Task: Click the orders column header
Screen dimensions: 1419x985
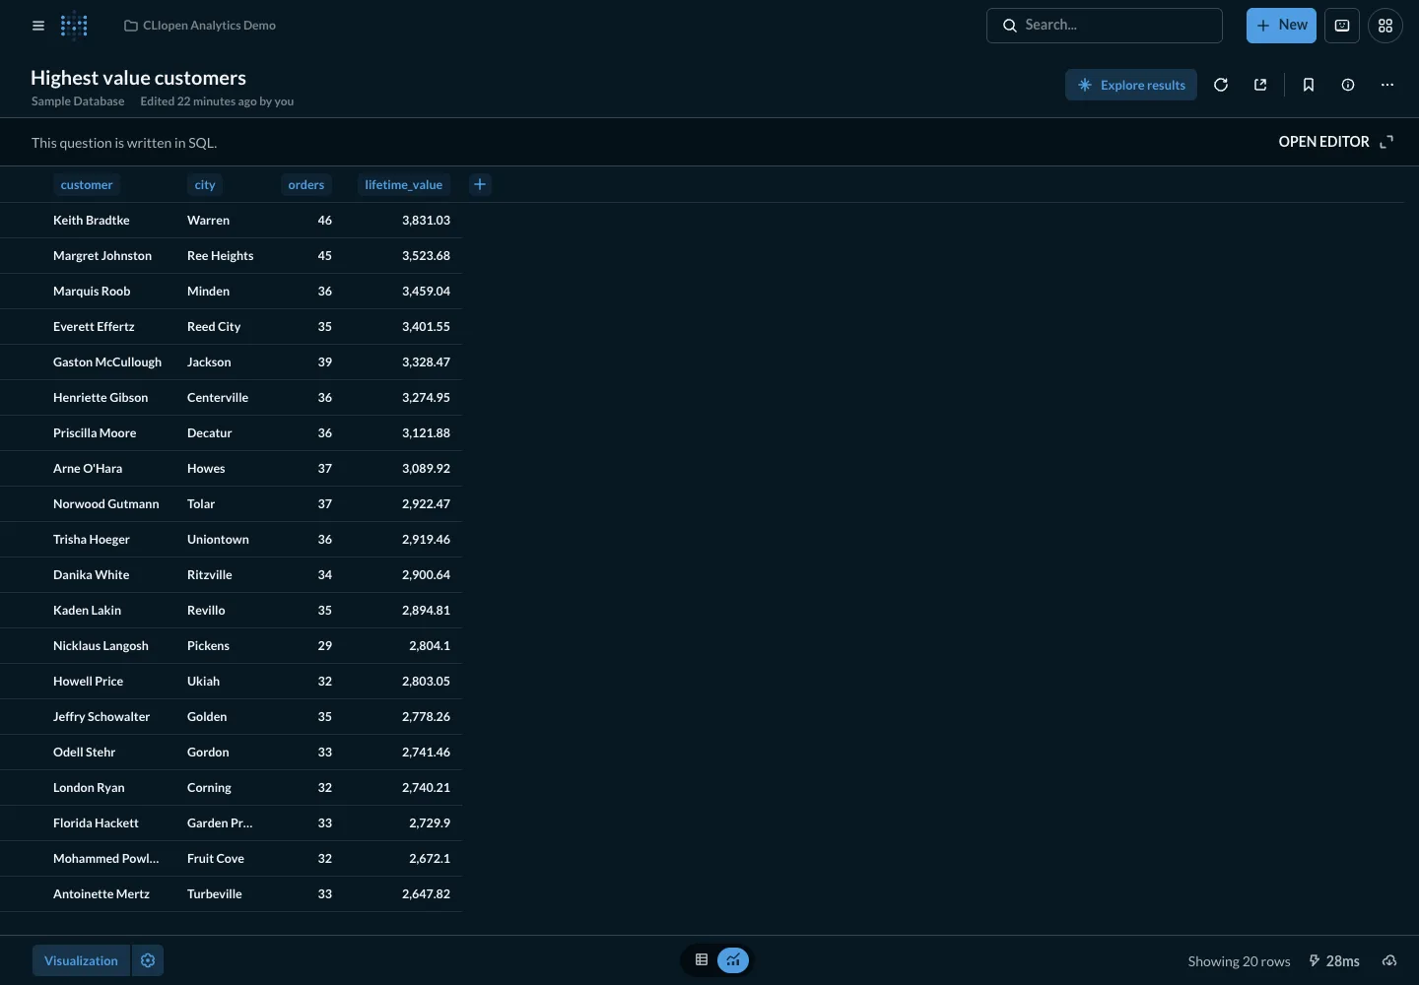Action: tap(306, 184)
